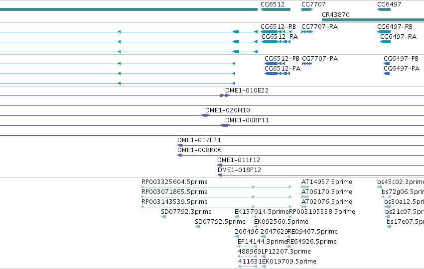Screen dimensions: 424x269
Task: Select EST EK019709.5prime
Action: pos(264,267)
